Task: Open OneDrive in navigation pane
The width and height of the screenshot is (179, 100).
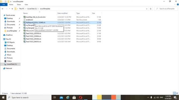Action: (9, 35)
